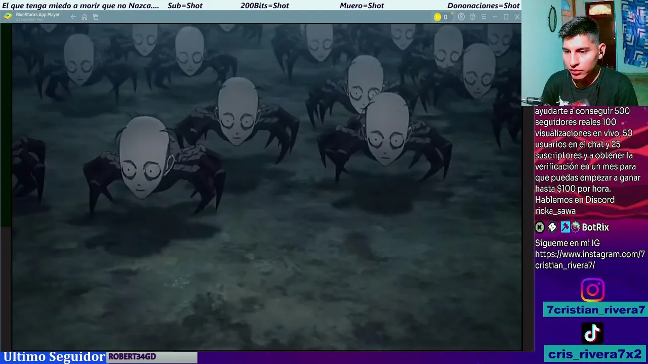Screen dimensions: 648x364
Task: Click 'El que tenga miedo a morir' banner text
Action: pyautogui.click(x=81, y=6)
